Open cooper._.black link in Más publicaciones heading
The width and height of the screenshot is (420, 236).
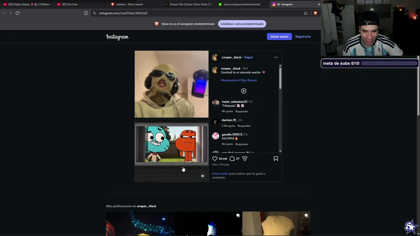pos(146,206)
